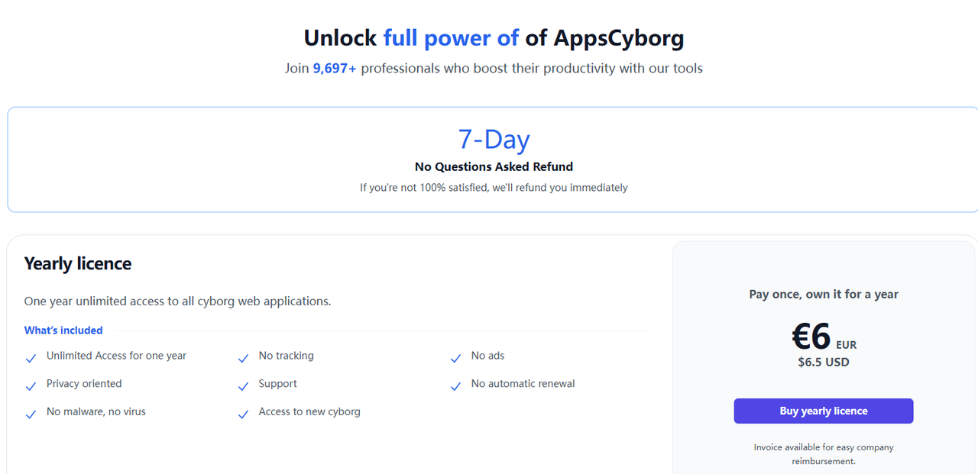Click Pay once, own it for a year
This screenshot has height=474, width=978.
[824, 294]
